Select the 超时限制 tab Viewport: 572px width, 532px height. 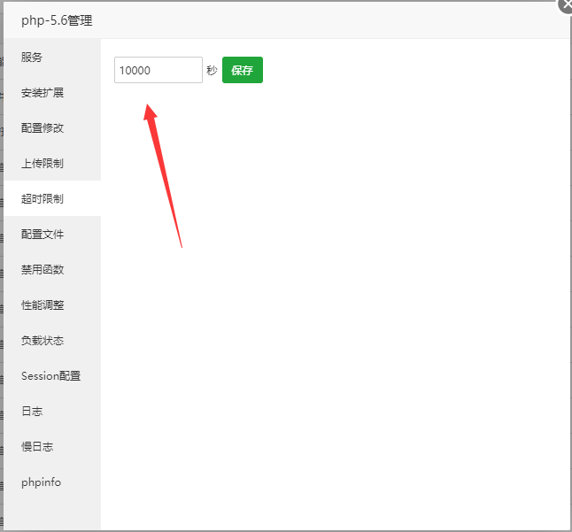[x=52, y=198]
